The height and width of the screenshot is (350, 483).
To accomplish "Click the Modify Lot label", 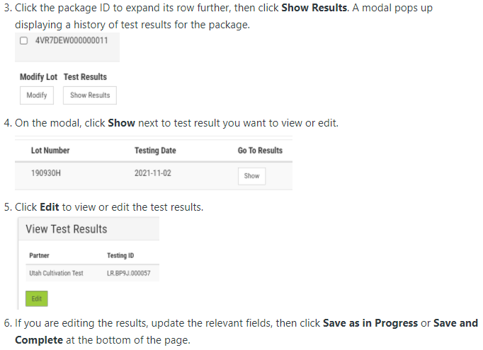I will point(38,76).
